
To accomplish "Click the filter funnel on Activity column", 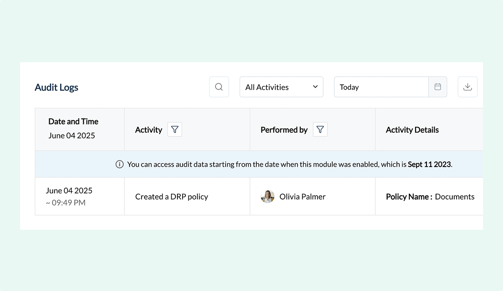I will click(x=175, y=129).
